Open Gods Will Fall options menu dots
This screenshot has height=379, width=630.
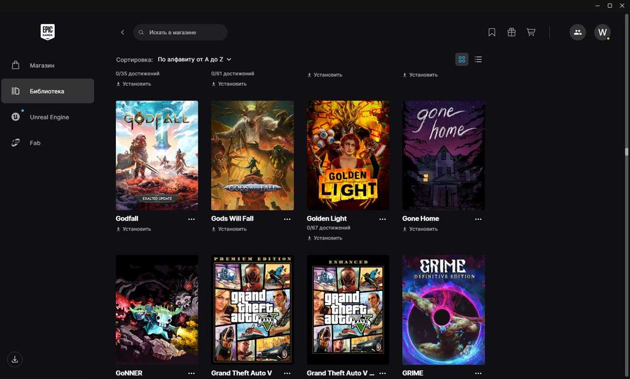click(x=287, y=219)
